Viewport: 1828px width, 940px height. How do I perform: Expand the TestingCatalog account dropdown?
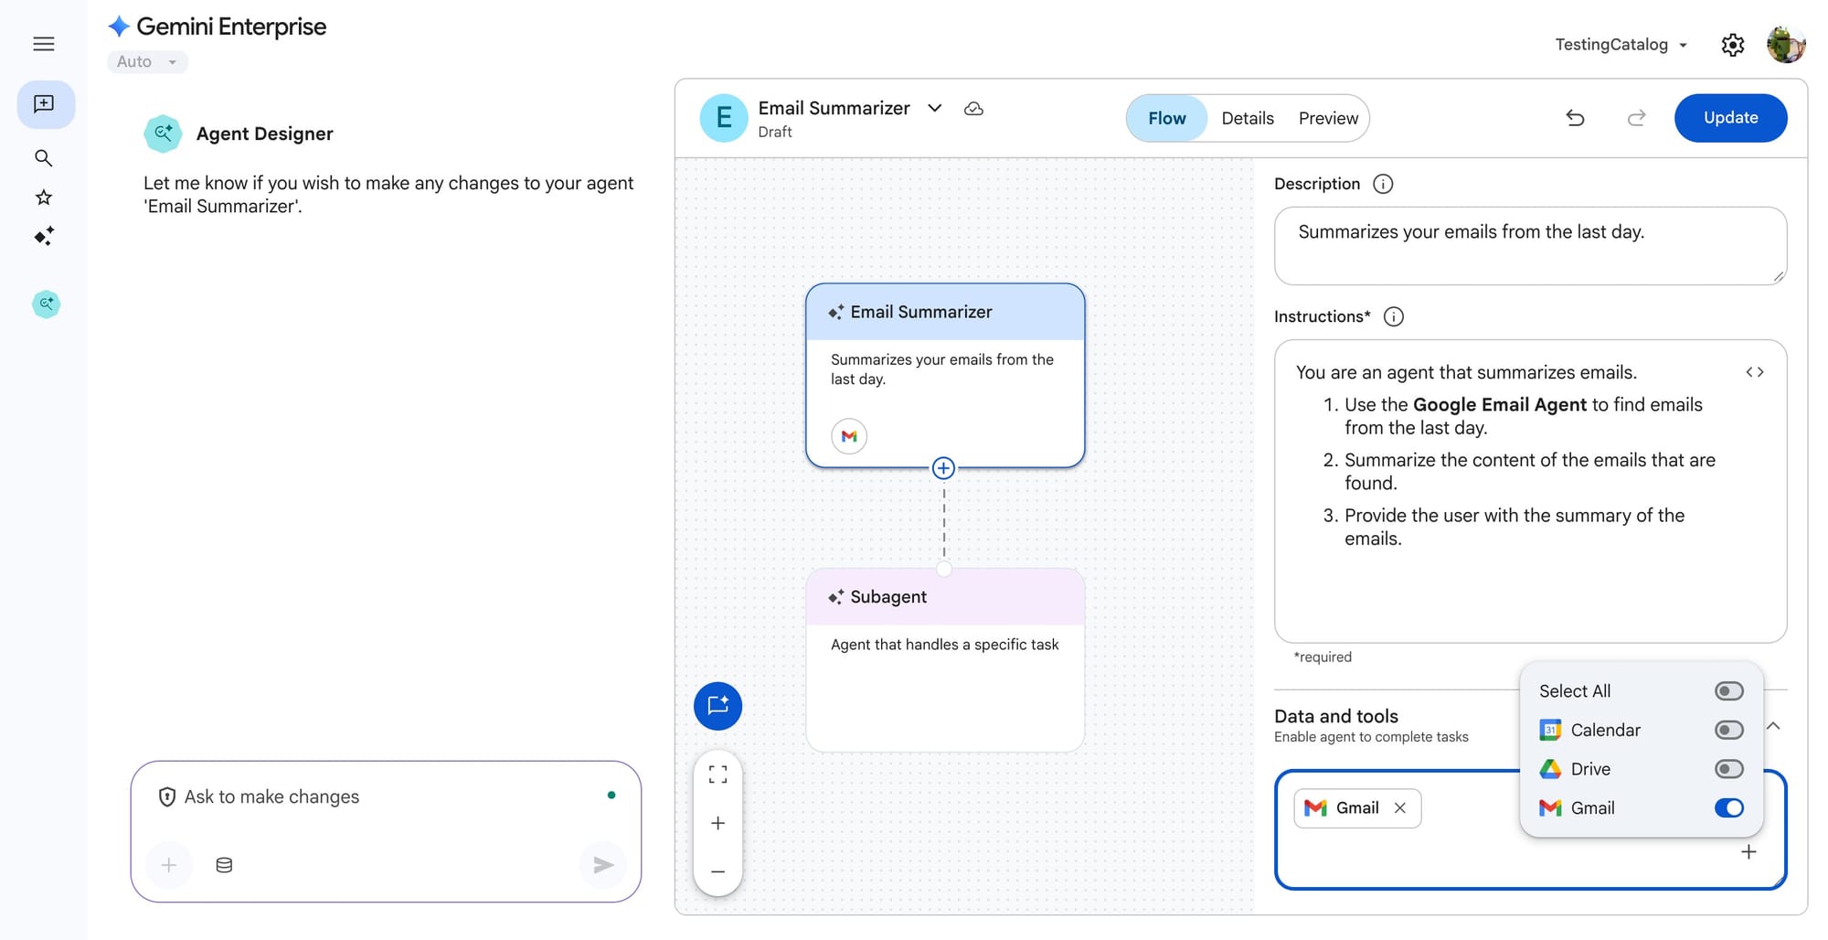[1621, 45]
